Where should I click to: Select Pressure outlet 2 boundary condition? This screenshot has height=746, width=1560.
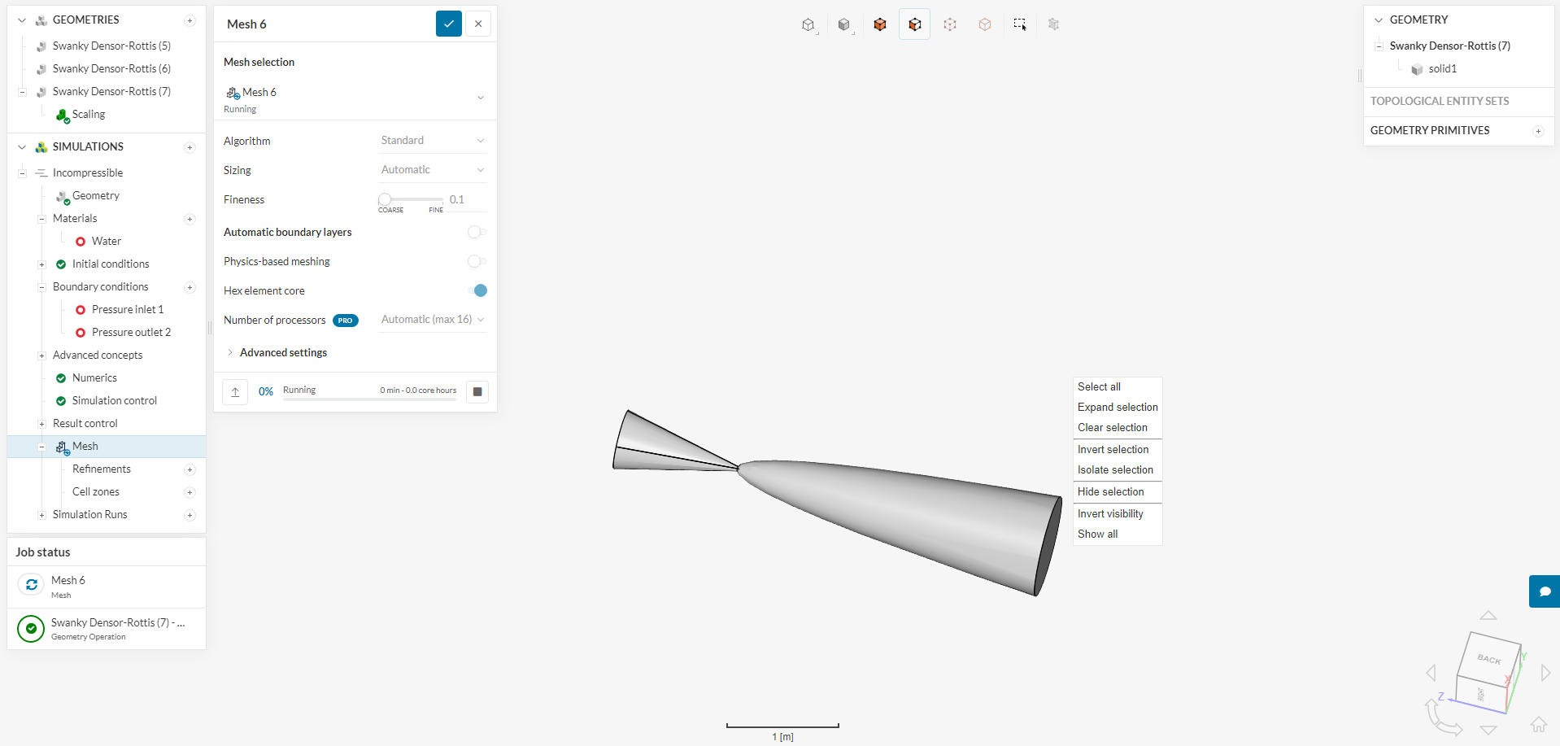pyautogui.click(x=131, y=333)
